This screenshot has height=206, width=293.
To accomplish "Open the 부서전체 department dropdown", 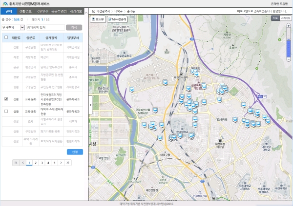I will click(13, 28).
